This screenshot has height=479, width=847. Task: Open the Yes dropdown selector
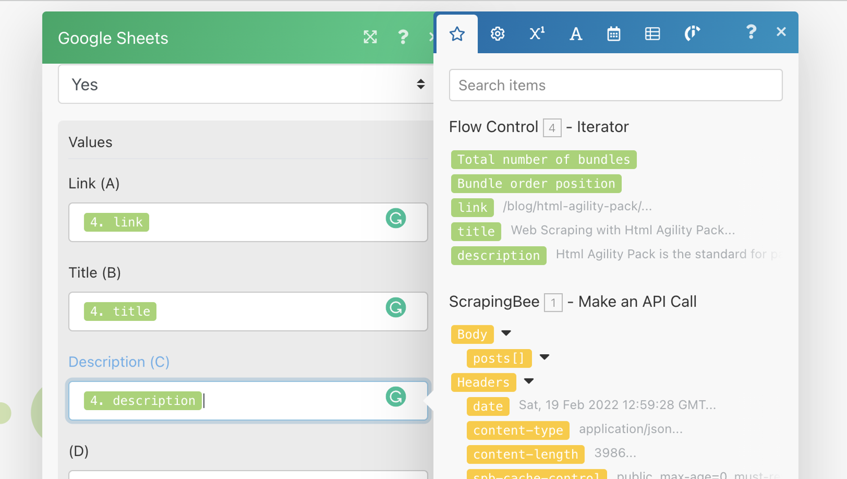point(246,85)
